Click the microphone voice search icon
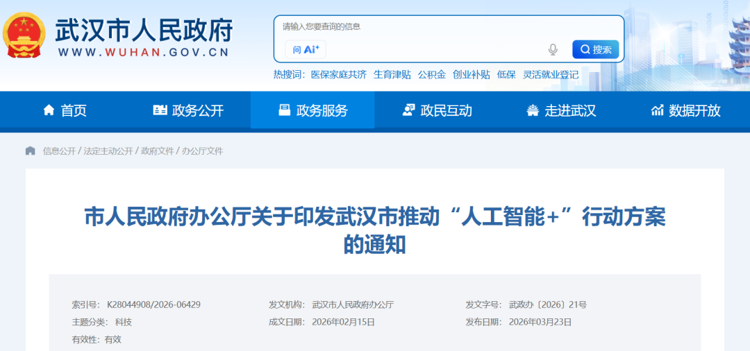Screen dimensions: 750x351 tap(553, 49)
